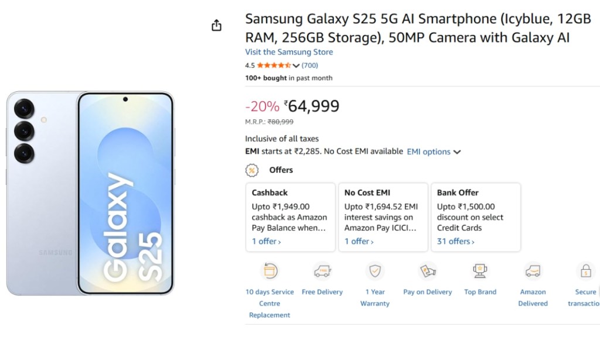
Task: Select the Bank Offer card
Action: point(476,217)
